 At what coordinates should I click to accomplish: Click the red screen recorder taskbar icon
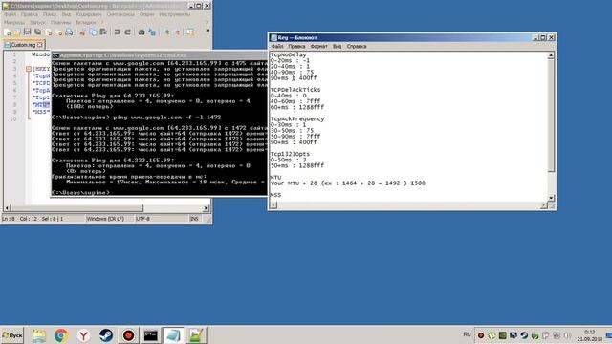pyautogui.click(x=128, y=335)
